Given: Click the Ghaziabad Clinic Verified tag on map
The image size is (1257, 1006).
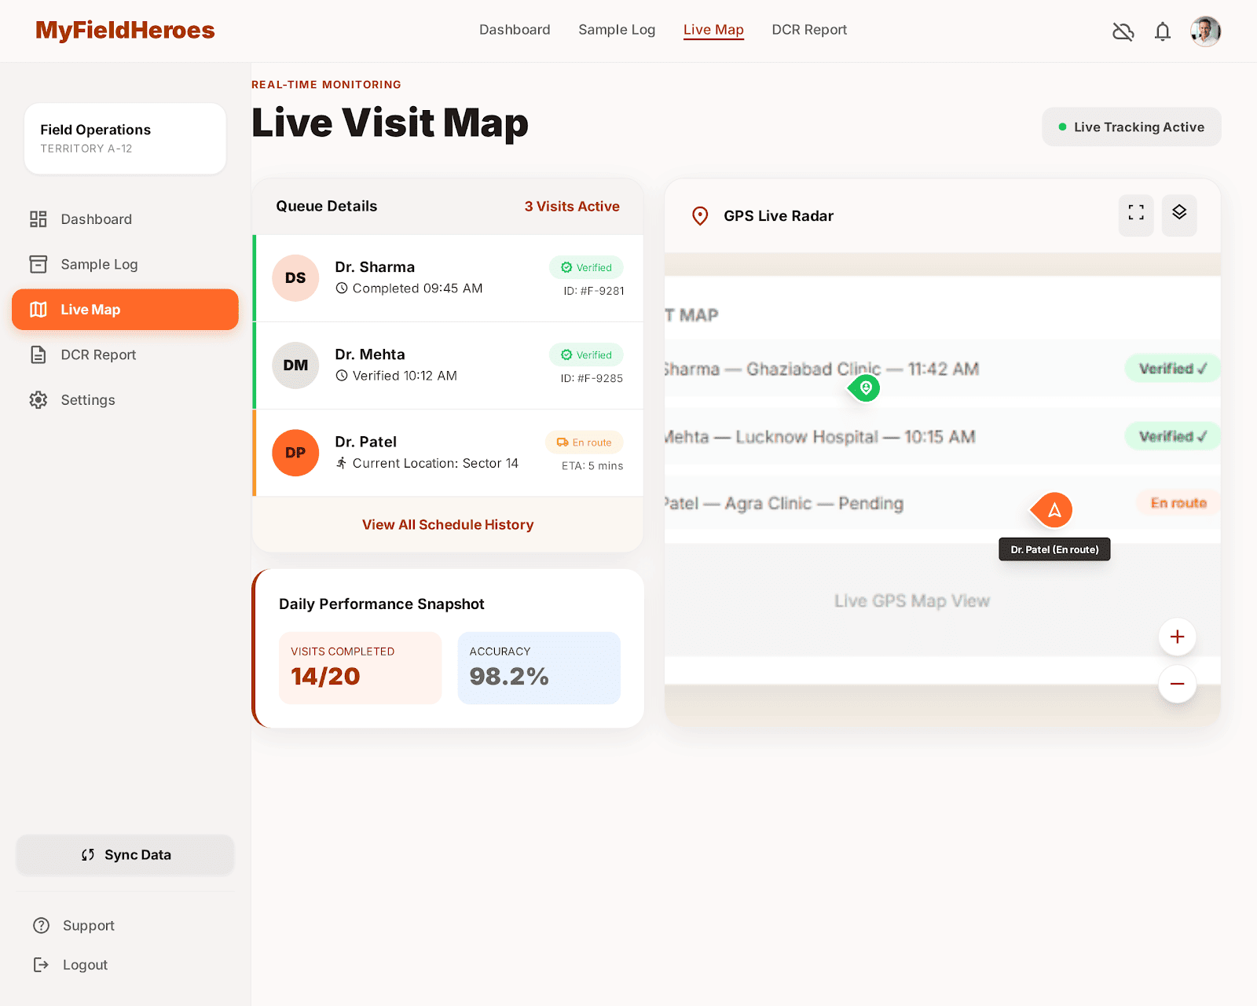Looking at the screenshot, I should [1172, 369].
